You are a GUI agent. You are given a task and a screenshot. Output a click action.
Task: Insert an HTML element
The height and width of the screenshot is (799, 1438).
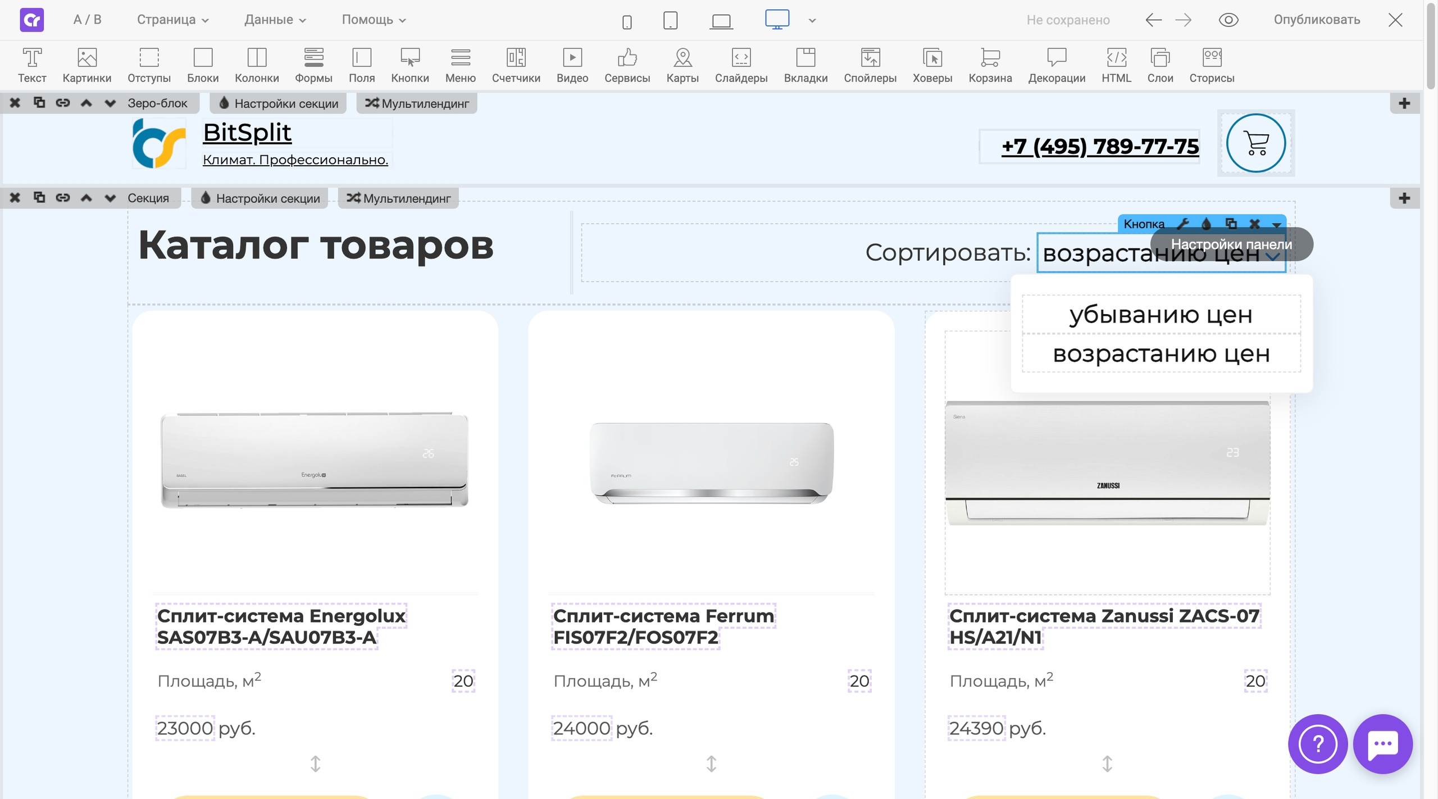(x=1116, y=65)
